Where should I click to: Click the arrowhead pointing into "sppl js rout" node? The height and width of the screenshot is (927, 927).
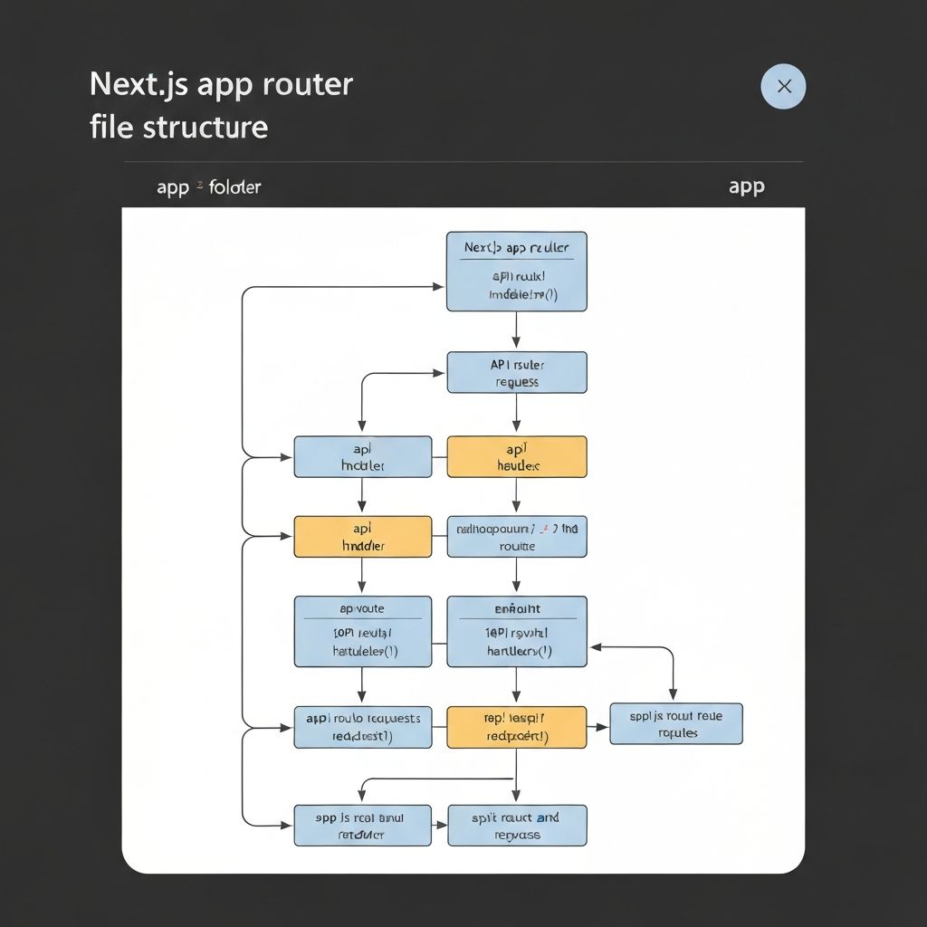coord(603,726)
